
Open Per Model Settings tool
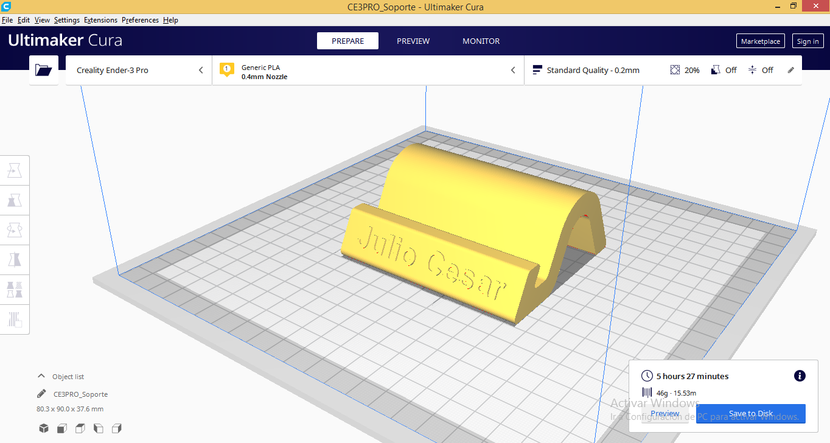tap(15, 289)
